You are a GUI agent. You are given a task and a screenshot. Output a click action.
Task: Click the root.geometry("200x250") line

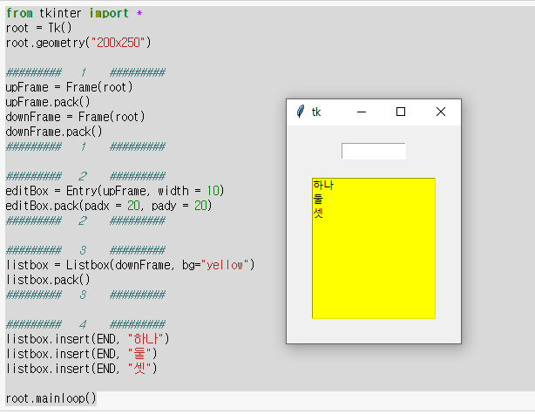[x=78, y=43]
